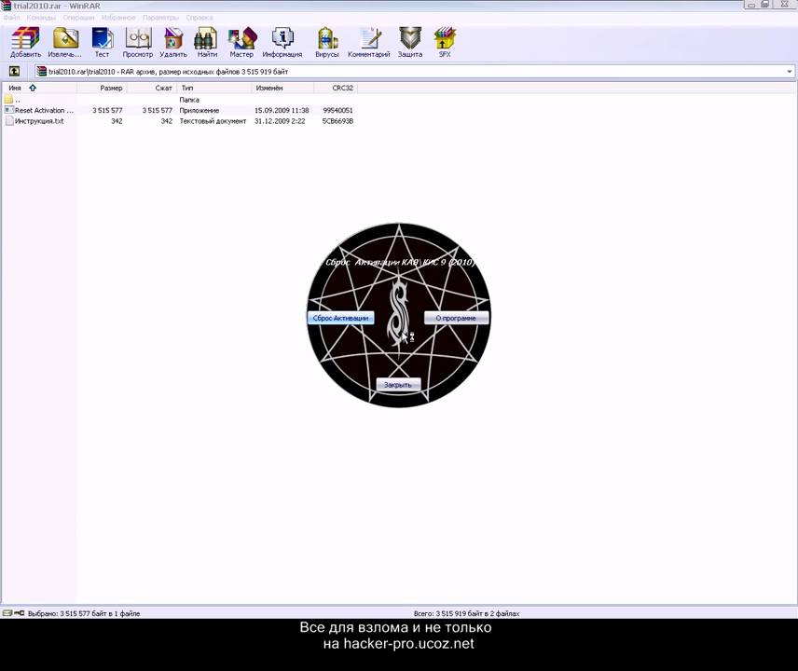Launch the Мастер (Wizard) tool
The width and height of the screenshot is (798, 671).
(x=241, y=42)
